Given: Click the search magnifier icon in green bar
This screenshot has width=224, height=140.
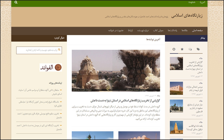Looking at the screenshot, I should tap(16, 2).
